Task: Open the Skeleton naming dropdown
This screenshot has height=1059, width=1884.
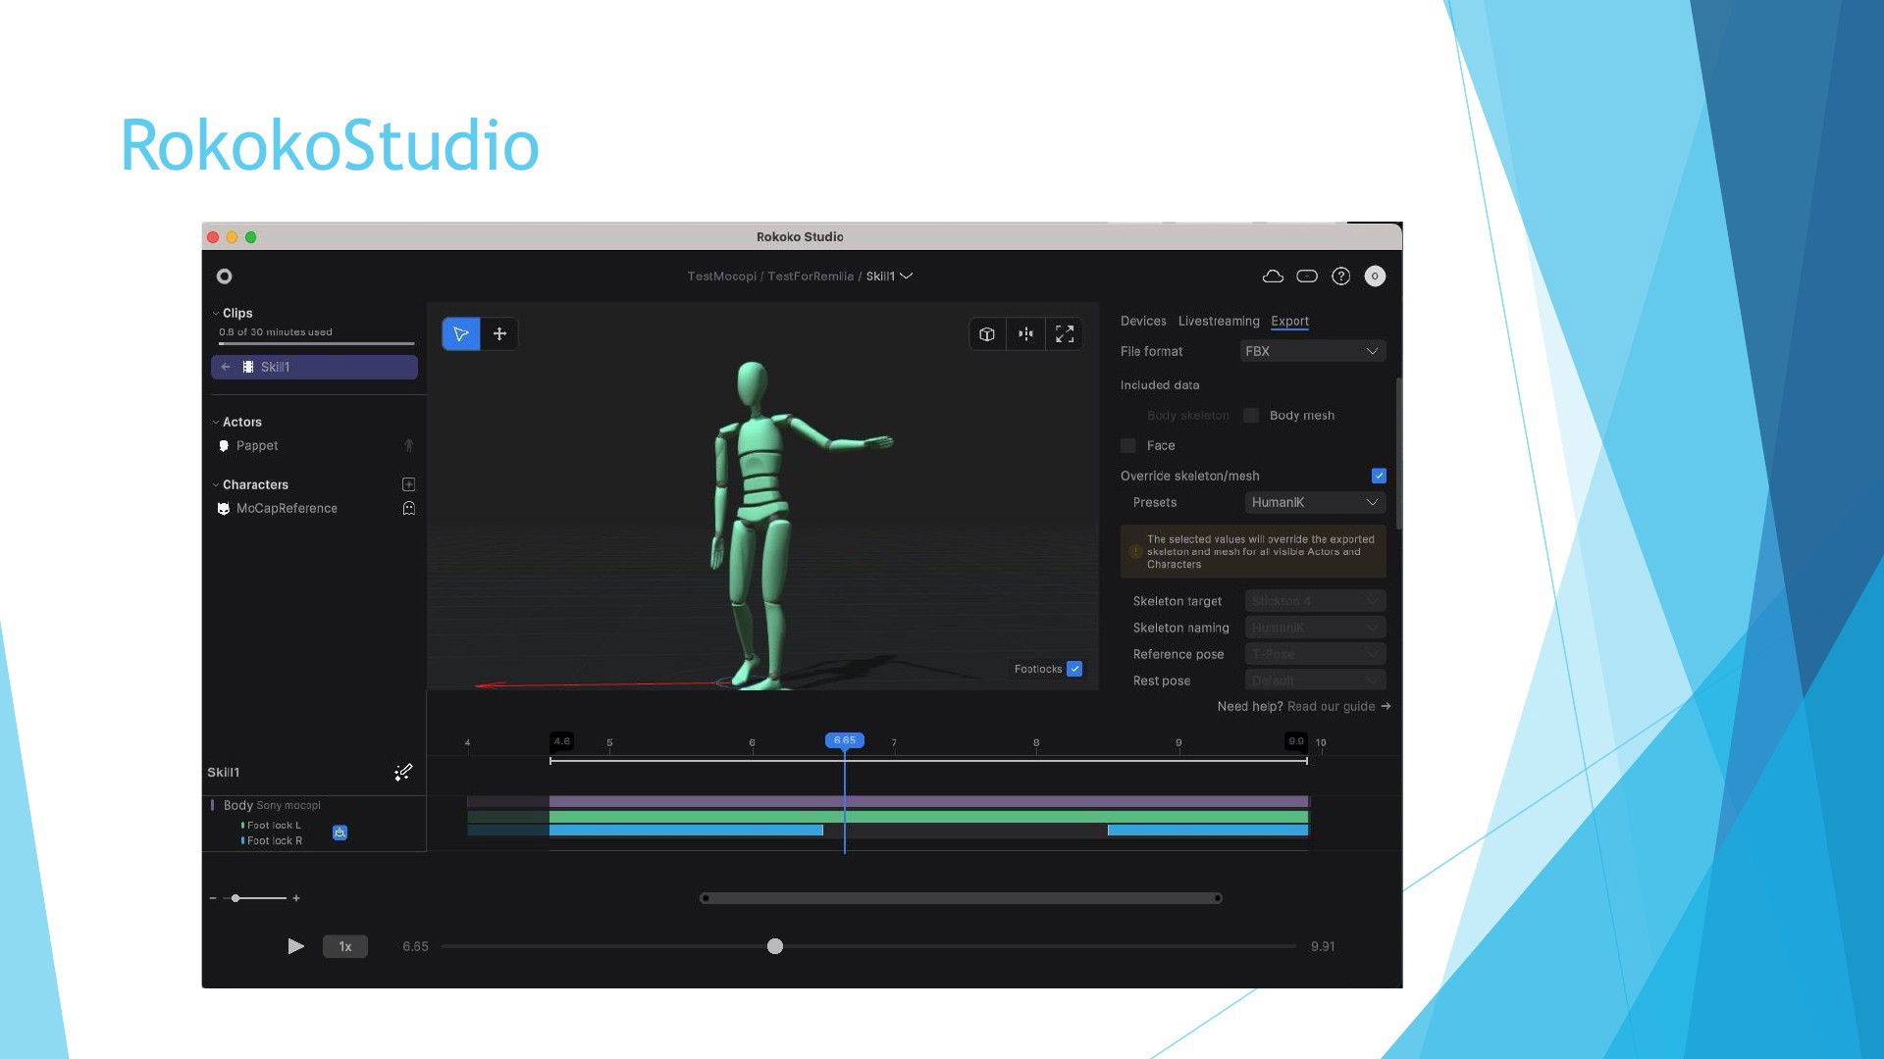Action: tap(1315, 628)
